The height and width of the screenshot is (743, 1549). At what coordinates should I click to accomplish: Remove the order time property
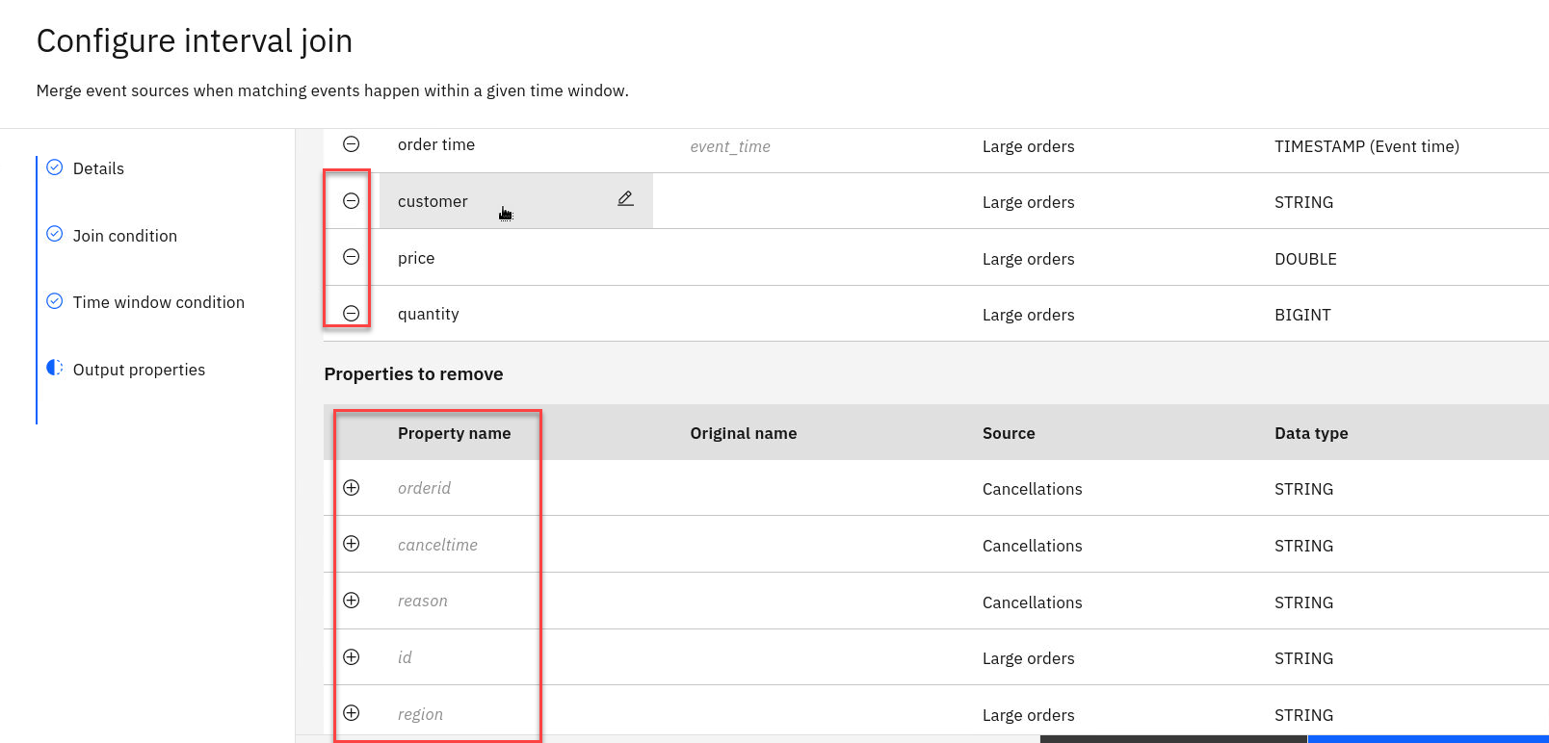pos(352,144)
